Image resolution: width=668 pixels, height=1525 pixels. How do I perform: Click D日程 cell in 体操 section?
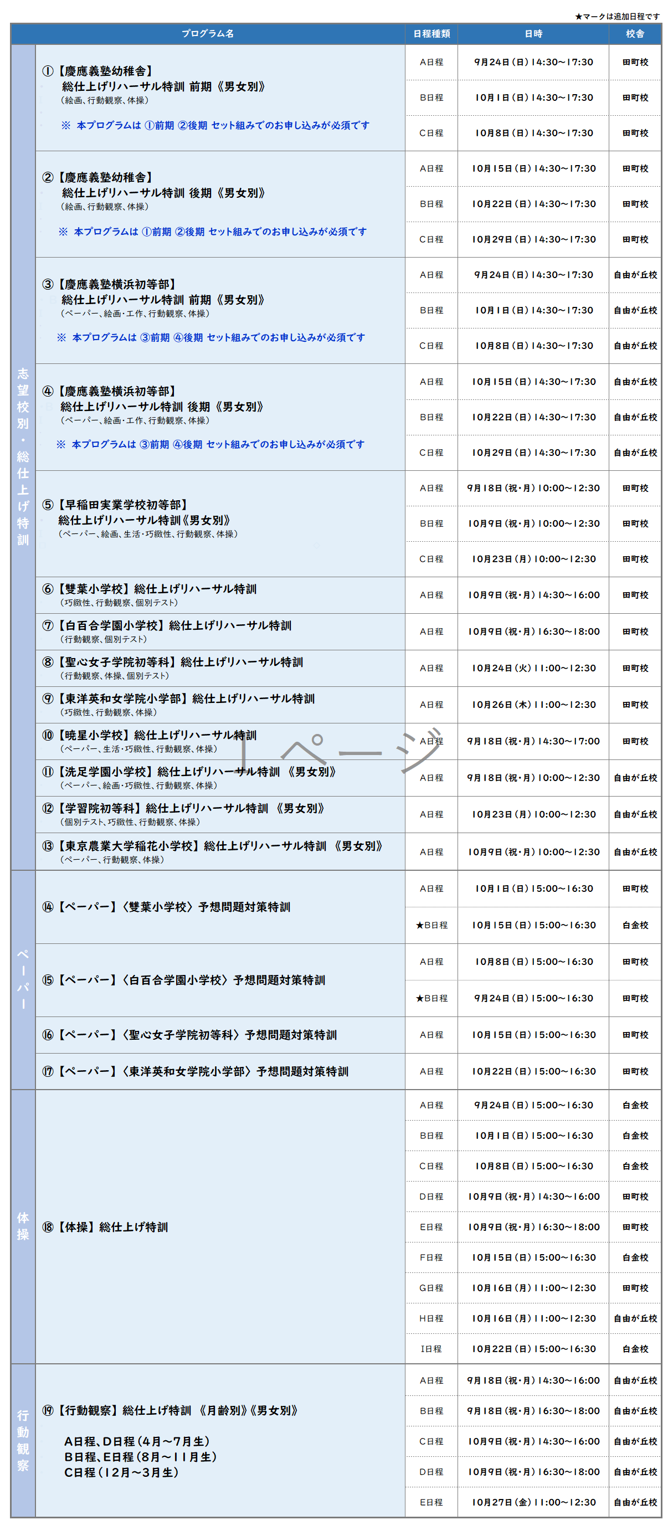431,1196
